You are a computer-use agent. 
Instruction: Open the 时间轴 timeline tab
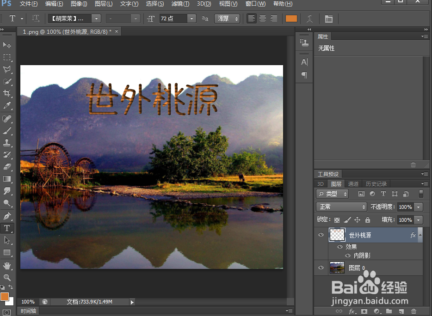tap(28, 311)
